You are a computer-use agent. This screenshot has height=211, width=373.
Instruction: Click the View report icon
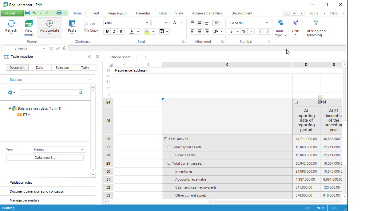[29, 24]
